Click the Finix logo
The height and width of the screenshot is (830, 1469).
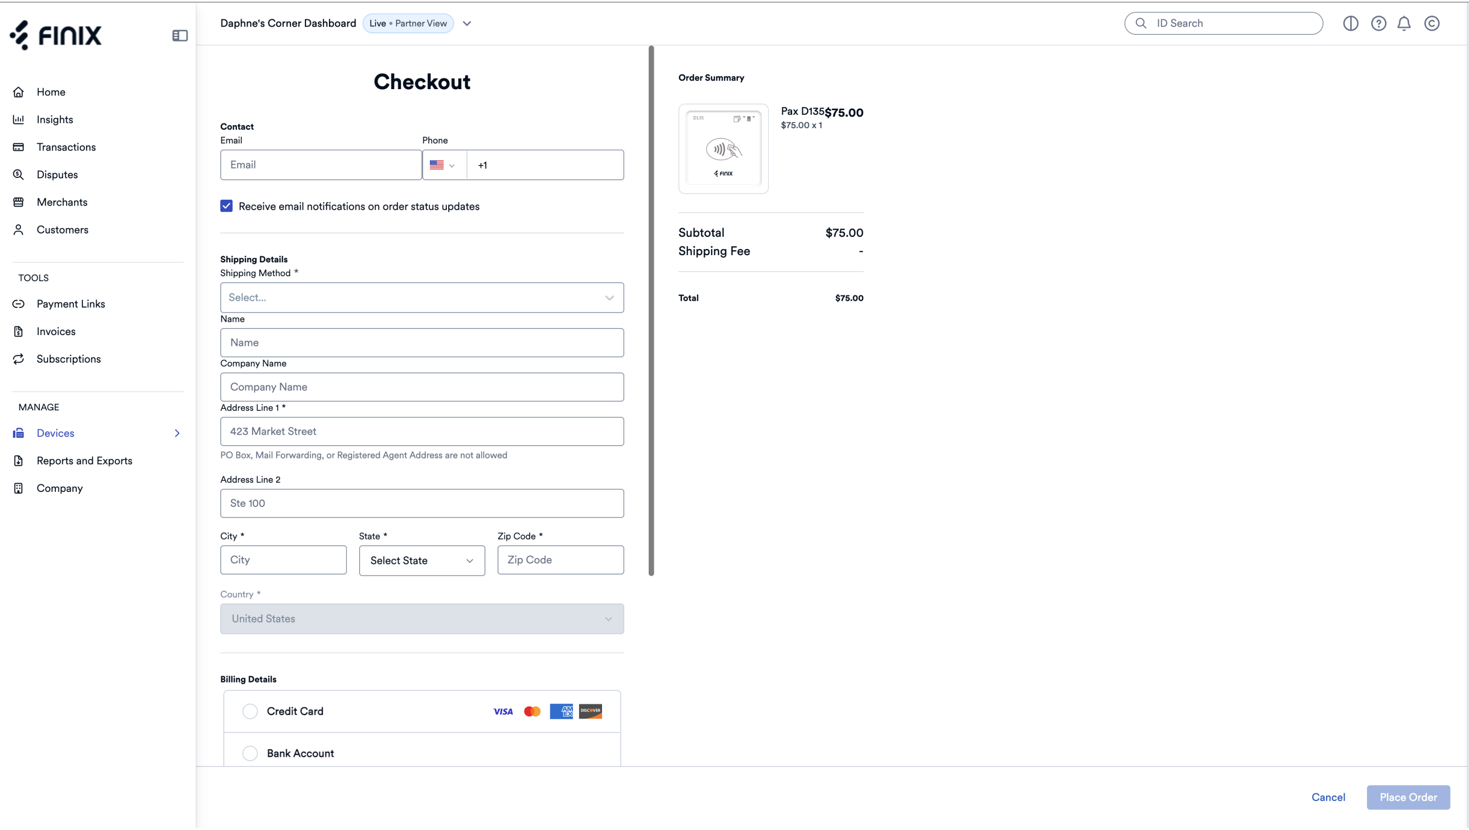pyautogui.click(x=55, y=35)
